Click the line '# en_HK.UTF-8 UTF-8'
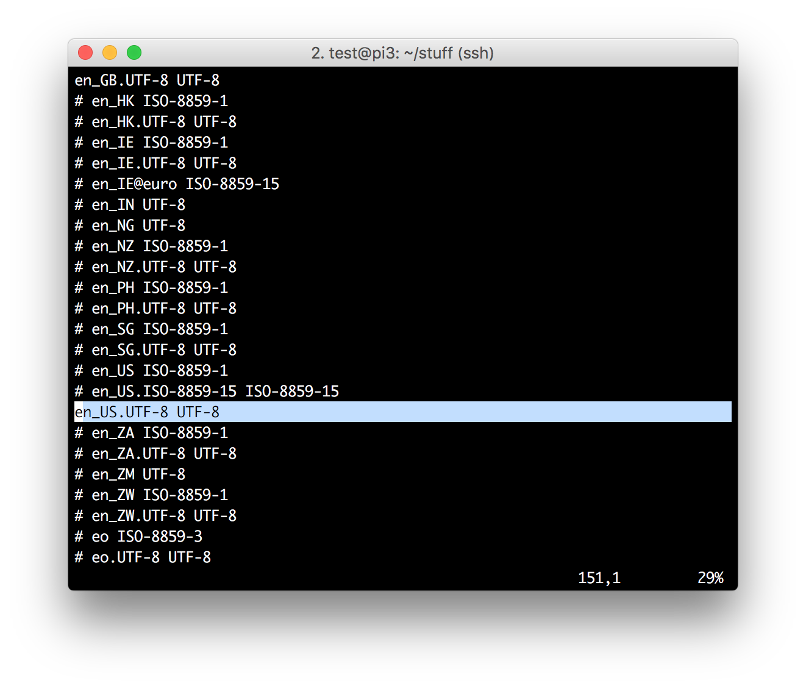Screen dimensions: 806x688 coord(155,122)
